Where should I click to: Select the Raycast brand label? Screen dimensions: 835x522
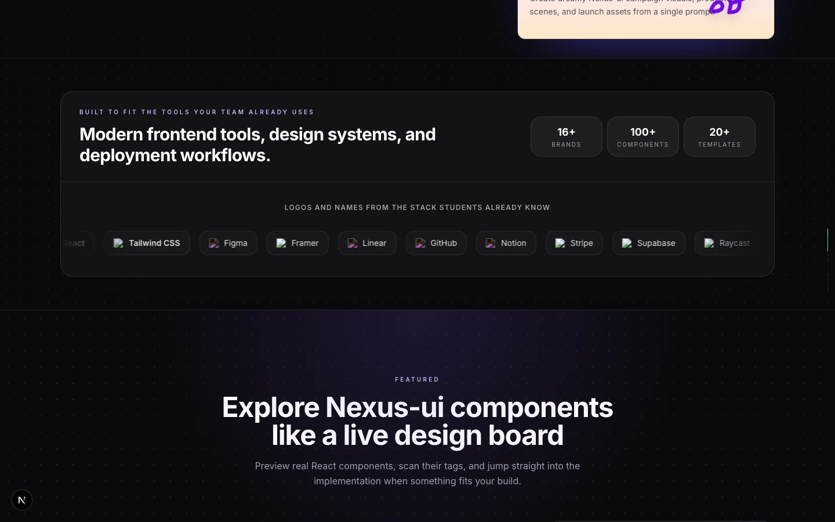pos(735,243)
